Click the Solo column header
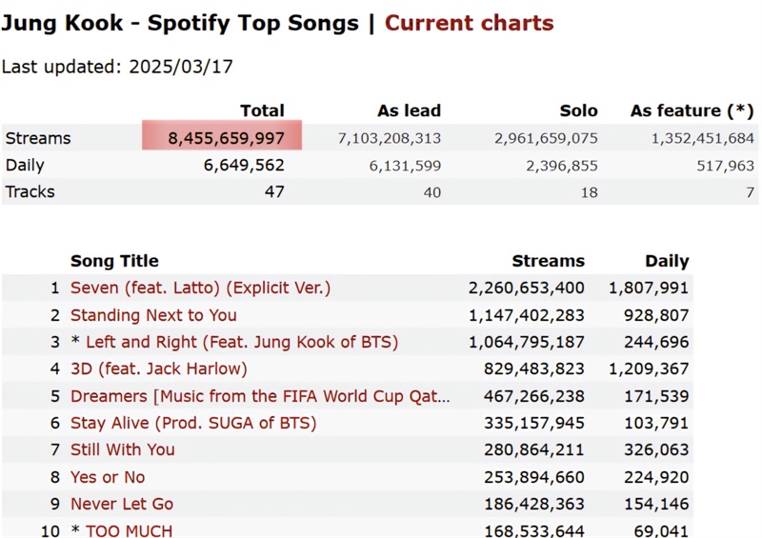Image resolution: width=762 pixels, height=538 pixels. coord(578,110)
